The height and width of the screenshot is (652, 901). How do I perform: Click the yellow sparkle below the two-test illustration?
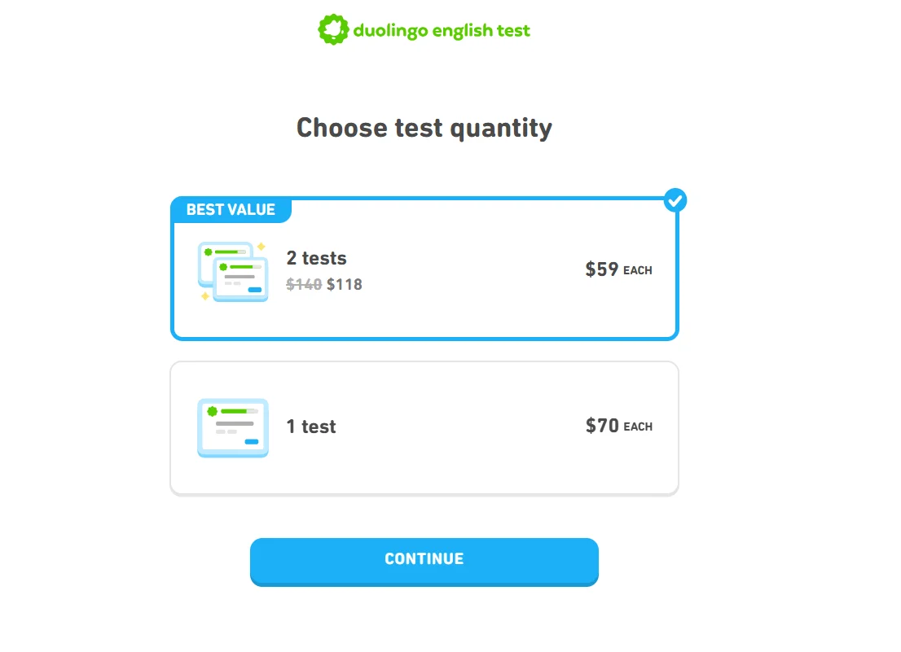click(x=204, y=296)
